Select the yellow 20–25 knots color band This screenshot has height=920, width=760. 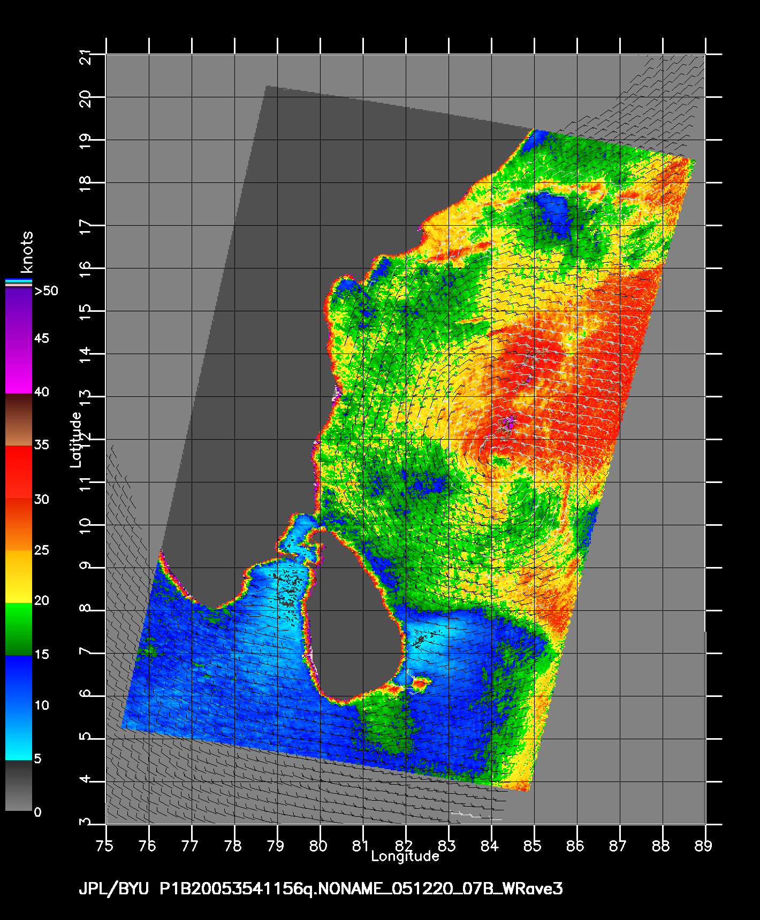pos(19,577)
